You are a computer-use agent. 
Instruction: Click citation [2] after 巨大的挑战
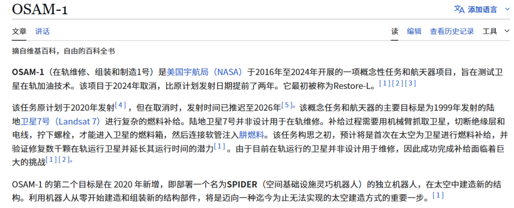[65, 160]
